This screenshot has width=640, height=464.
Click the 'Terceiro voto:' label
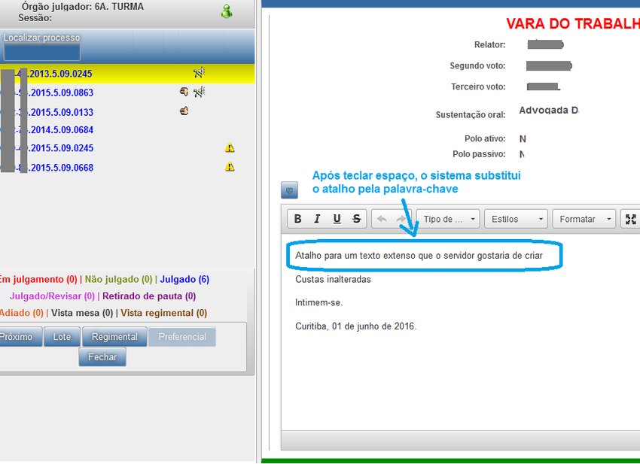(x=478, y=86)
